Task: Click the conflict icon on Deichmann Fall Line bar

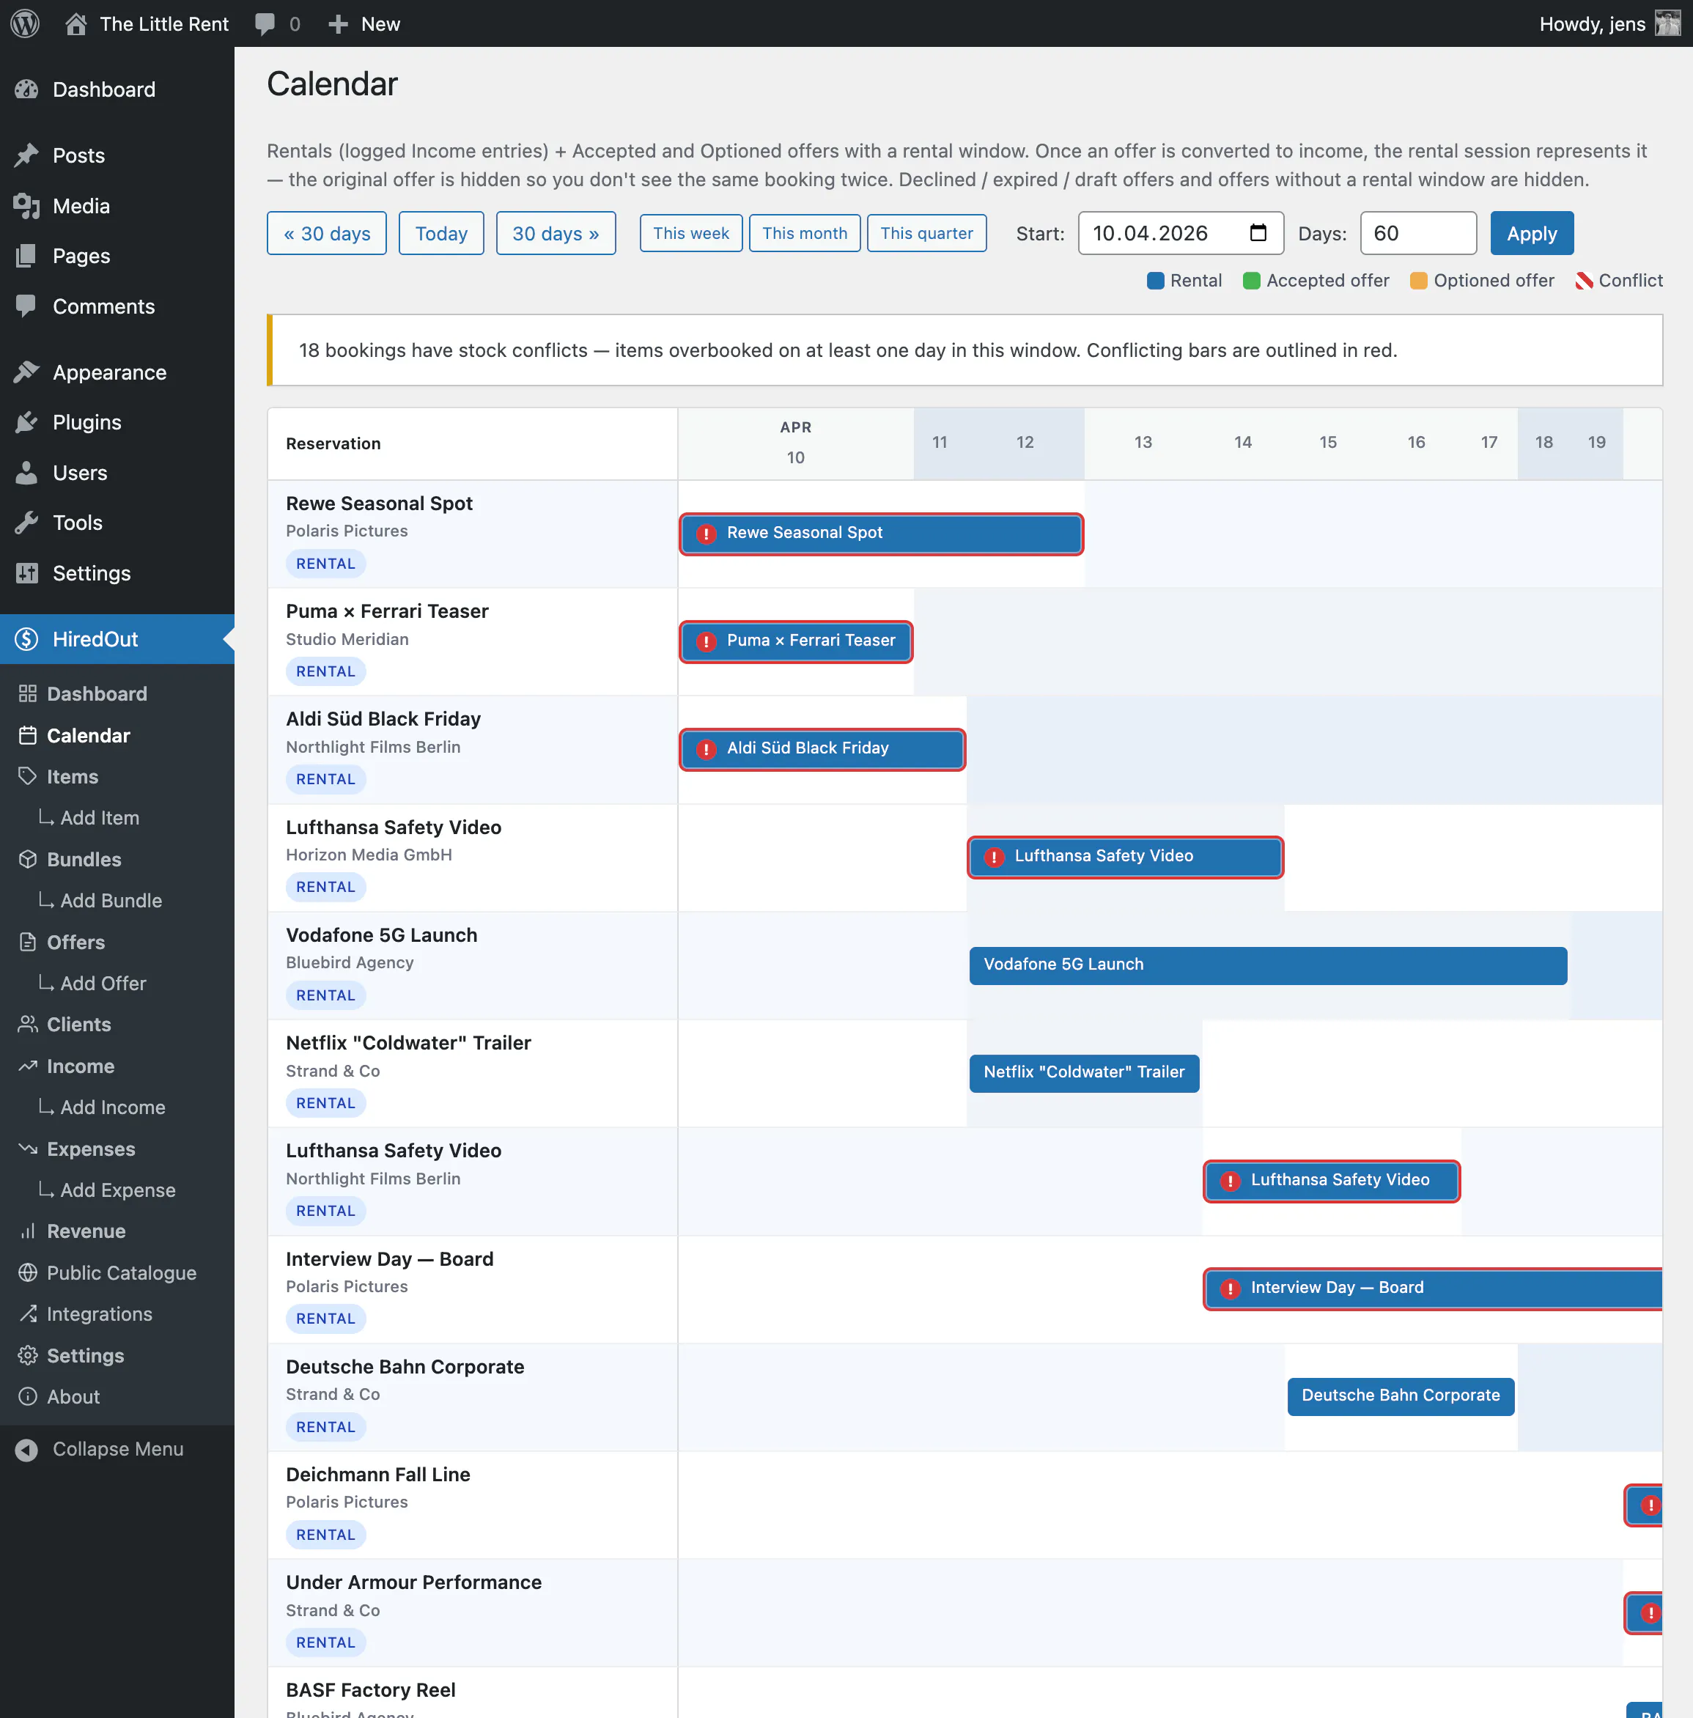Action: coord(1650,1505)
